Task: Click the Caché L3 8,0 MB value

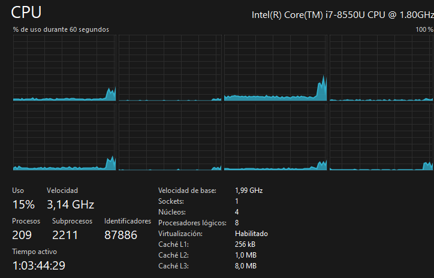Action: 246,266
